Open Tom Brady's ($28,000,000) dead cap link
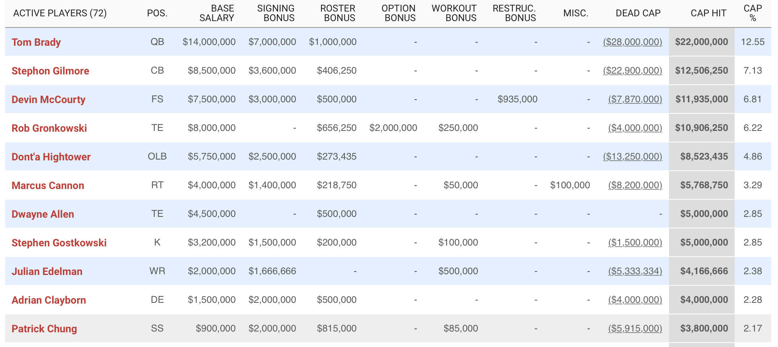 pyautogui.click(x=632, y=42)
